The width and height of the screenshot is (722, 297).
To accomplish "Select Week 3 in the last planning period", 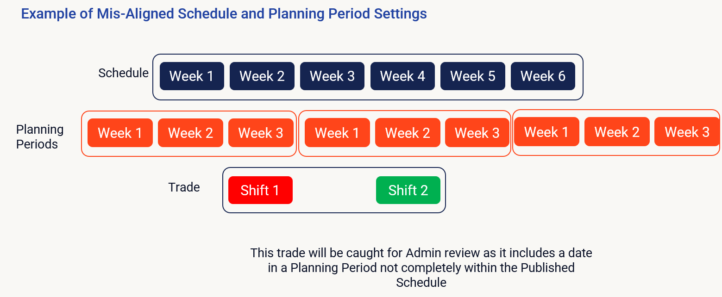I will [x=687, y=132].
